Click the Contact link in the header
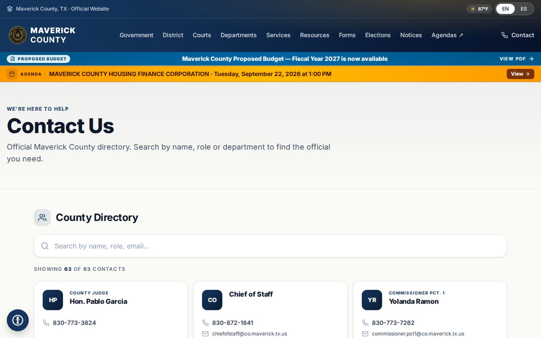Image resolution: width=541 pixels, height=338 pixels. click(x=518, y=35)
